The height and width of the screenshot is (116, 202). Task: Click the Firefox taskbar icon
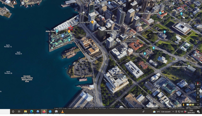pos(44,112)
